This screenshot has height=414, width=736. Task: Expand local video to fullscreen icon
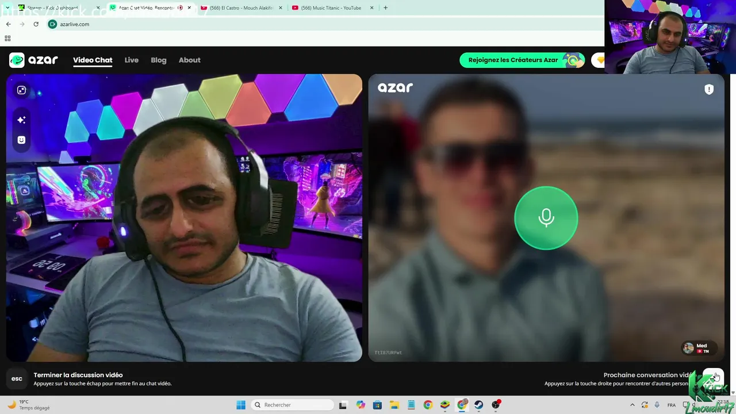(x=21, y=90)
